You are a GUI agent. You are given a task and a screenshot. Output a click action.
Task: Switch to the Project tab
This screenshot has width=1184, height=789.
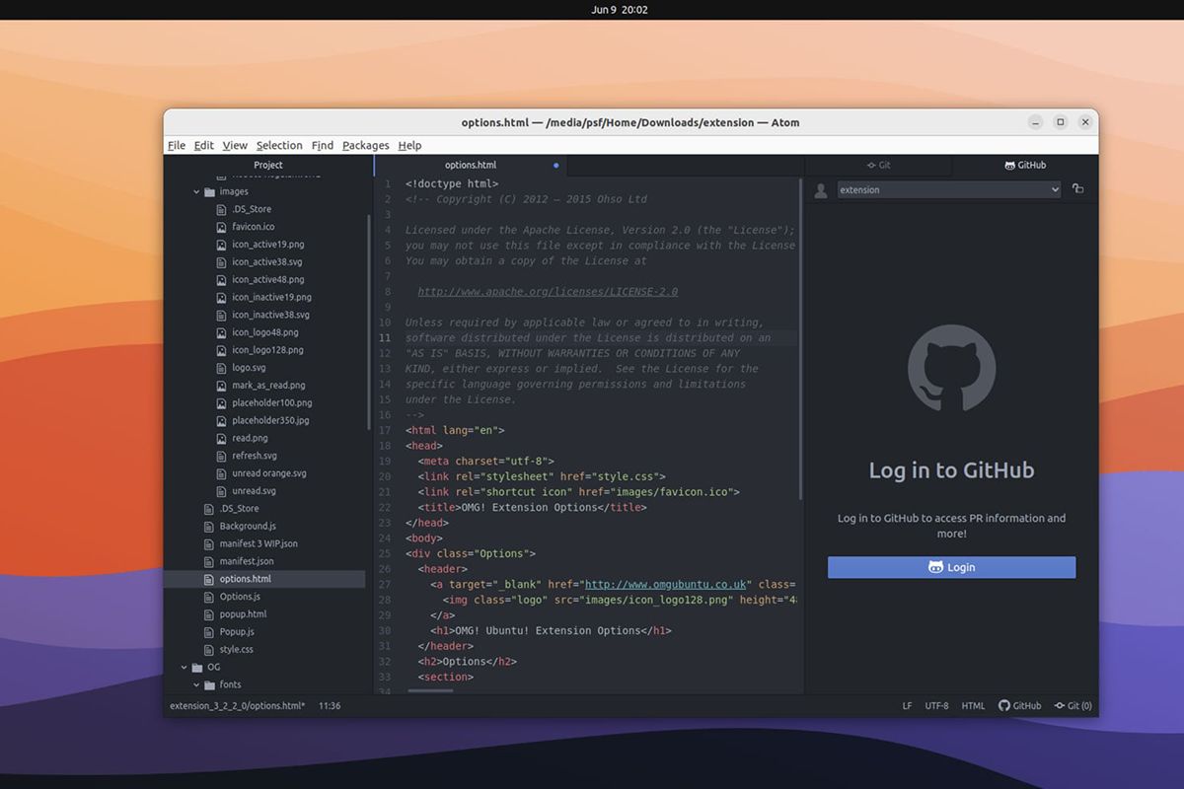pyautogui.click(x=268, y=165)
